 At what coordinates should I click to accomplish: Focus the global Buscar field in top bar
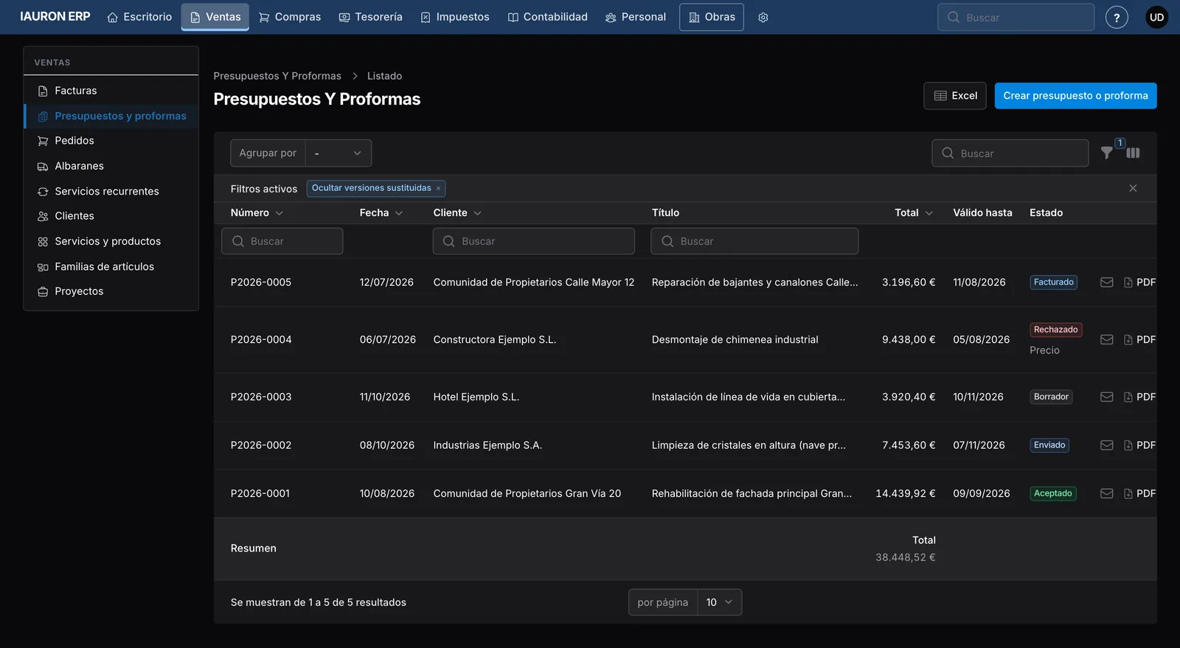(x=1016, y=17)
